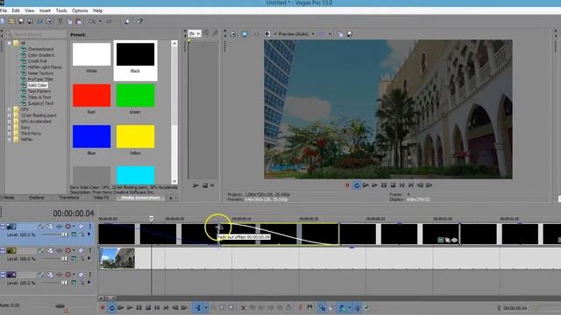Viewport: 561px width, 315px height.
Task: Toggle Preview on external monitor icon
Action: pos(245,34)
